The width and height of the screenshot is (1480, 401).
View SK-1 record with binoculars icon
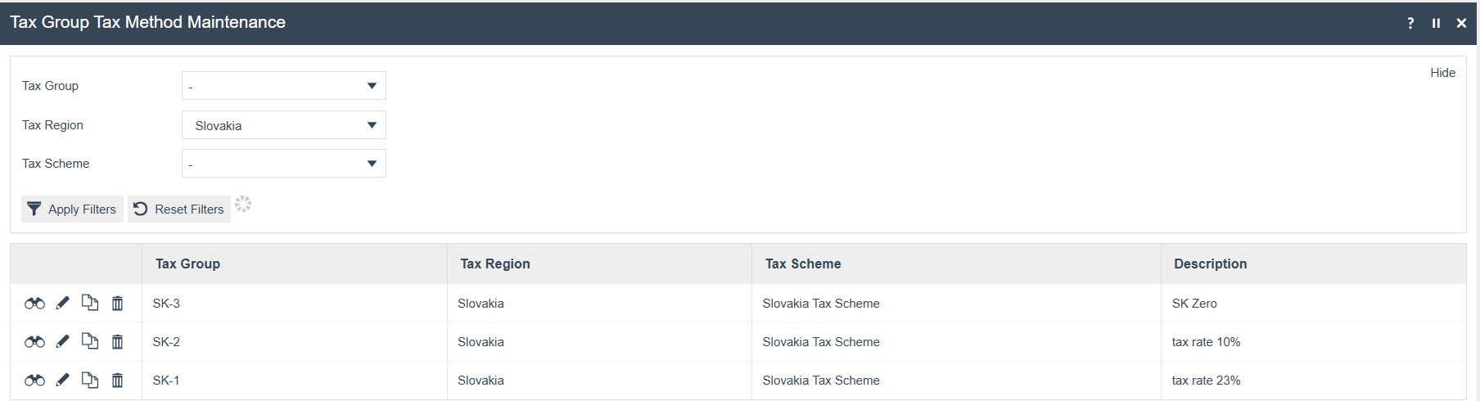(x=34, y=381)
